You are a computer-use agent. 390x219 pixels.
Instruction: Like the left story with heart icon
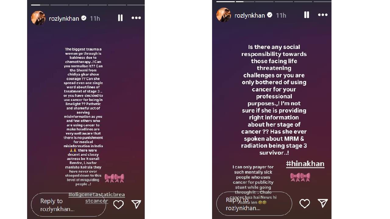pos(119,204)
